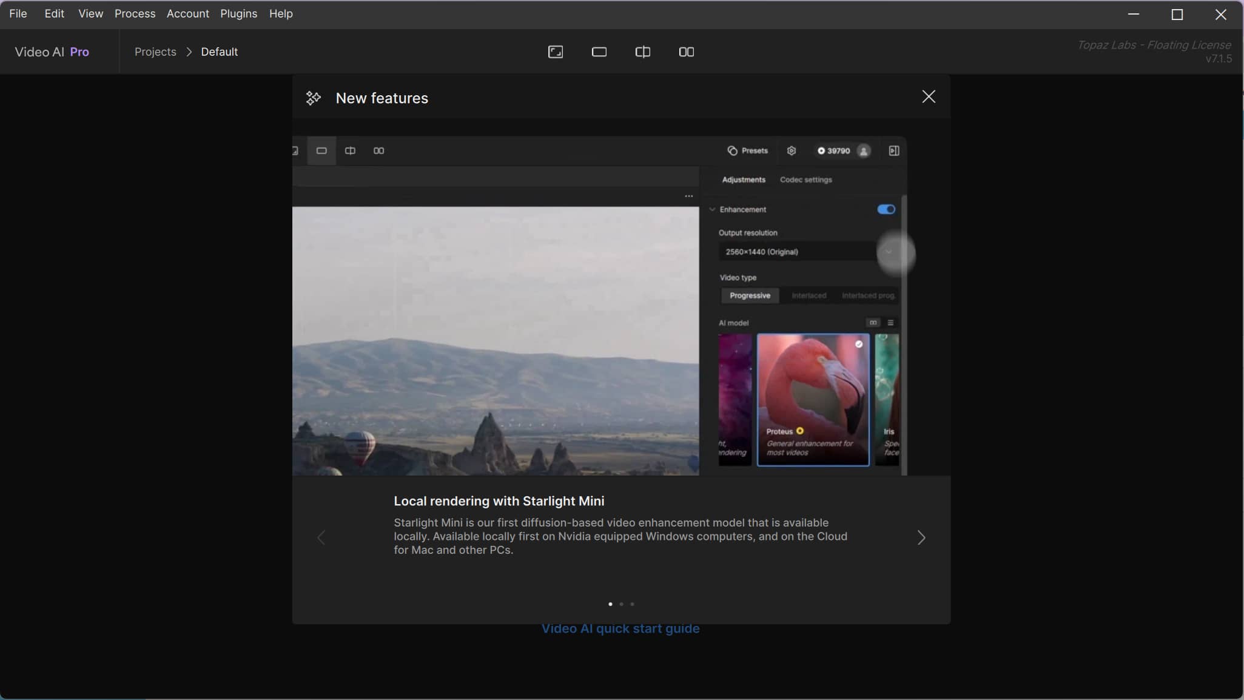Toggle the Enhancement switch
1244x700 pixels.
point(886,209)
